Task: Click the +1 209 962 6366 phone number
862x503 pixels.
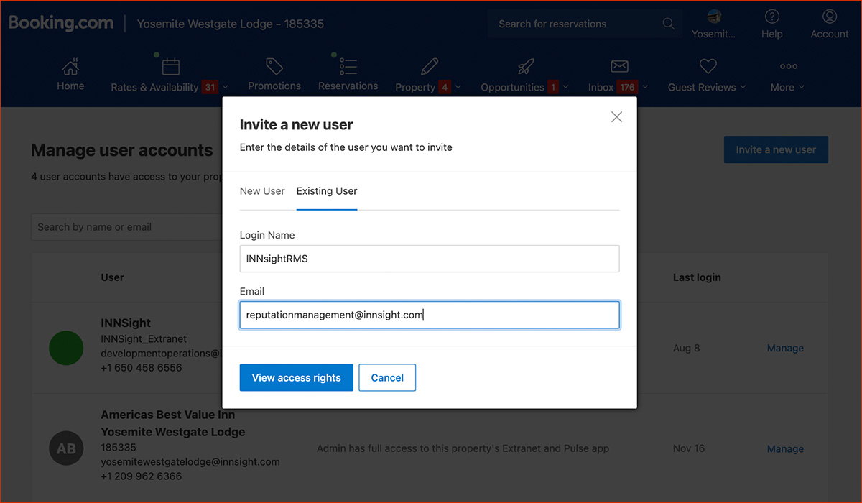Action: pos(142,476)
